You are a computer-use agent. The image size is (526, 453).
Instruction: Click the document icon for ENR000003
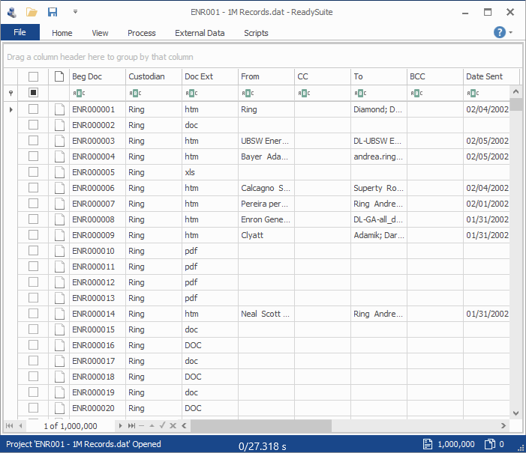click(x=59, y=141)
